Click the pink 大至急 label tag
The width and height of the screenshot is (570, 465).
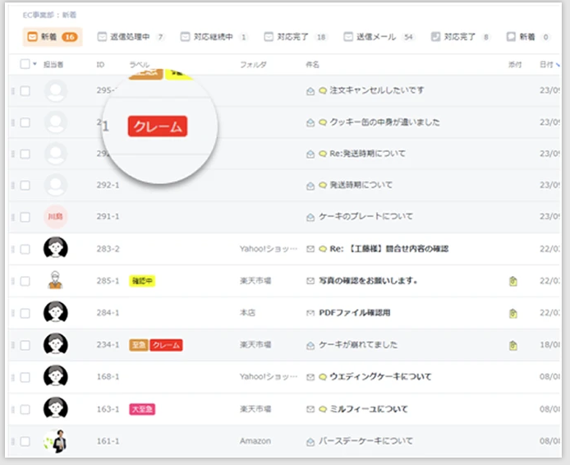click(142, 409)
